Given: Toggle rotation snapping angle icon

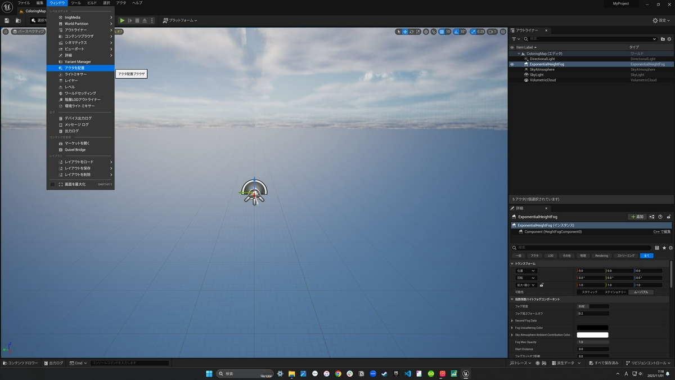Looking at the screenshot, I should pyautogui.click(x=457, y=32).
